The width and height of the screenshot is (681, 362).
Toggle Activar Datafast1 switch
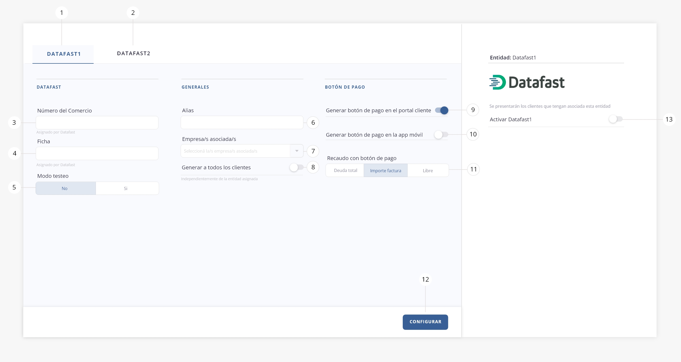616,119
